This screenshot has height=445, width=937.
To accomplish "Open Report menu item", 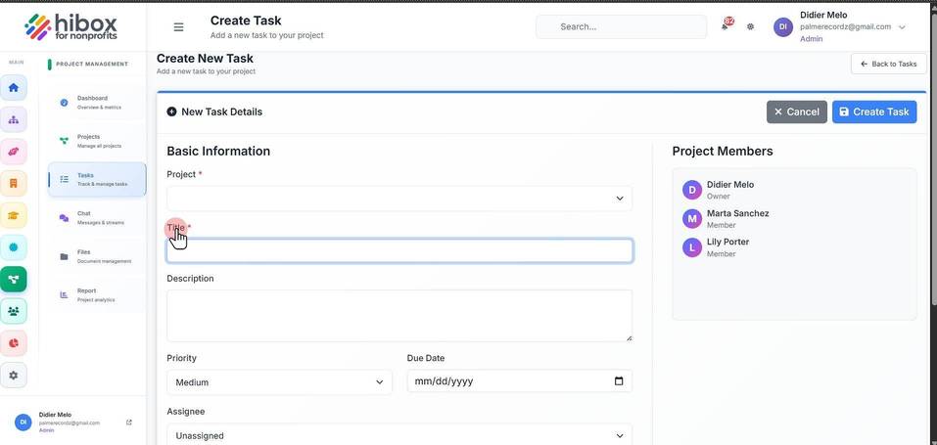I will pyautogui.click(x=97, y=295).
